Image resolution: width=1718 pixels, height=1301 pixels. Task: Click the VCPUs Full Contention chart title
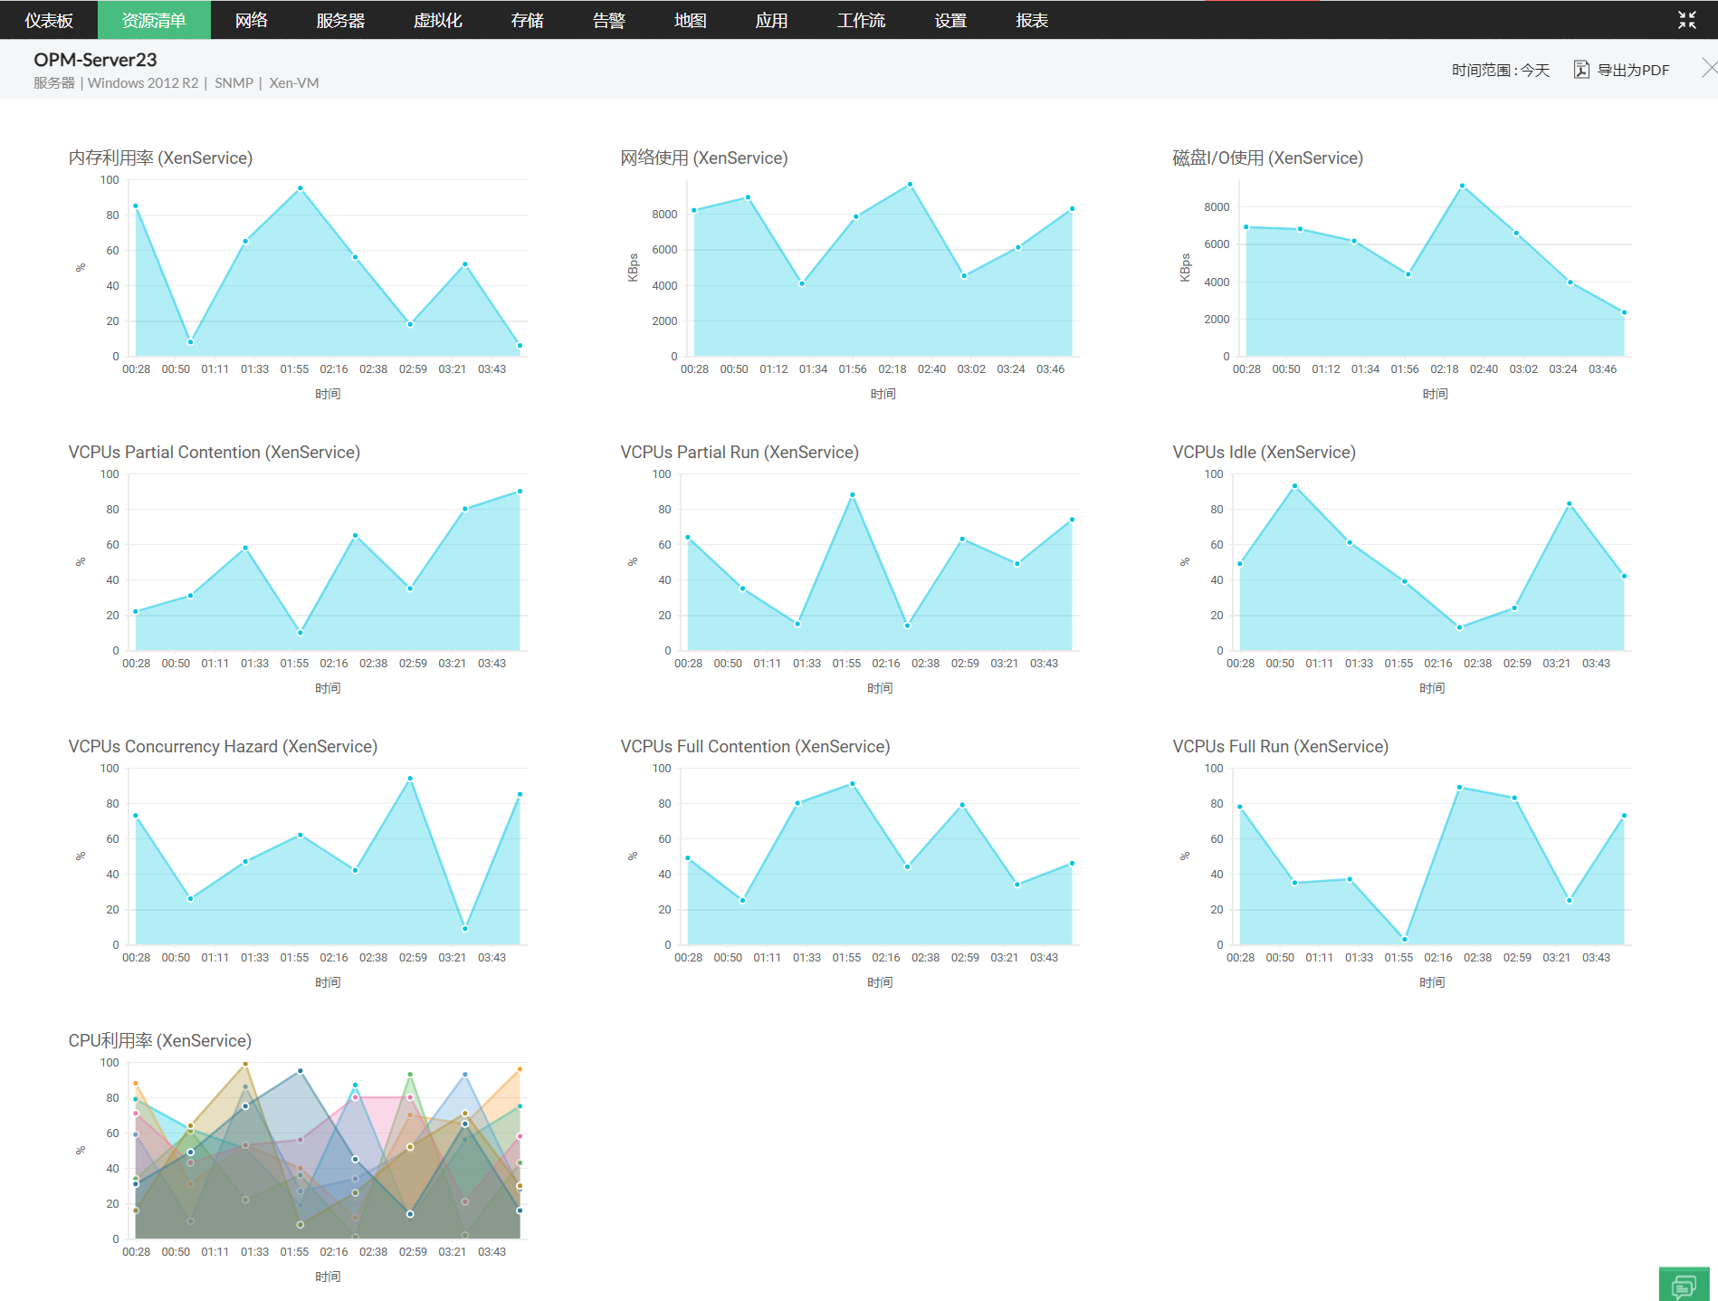point(755,746)
